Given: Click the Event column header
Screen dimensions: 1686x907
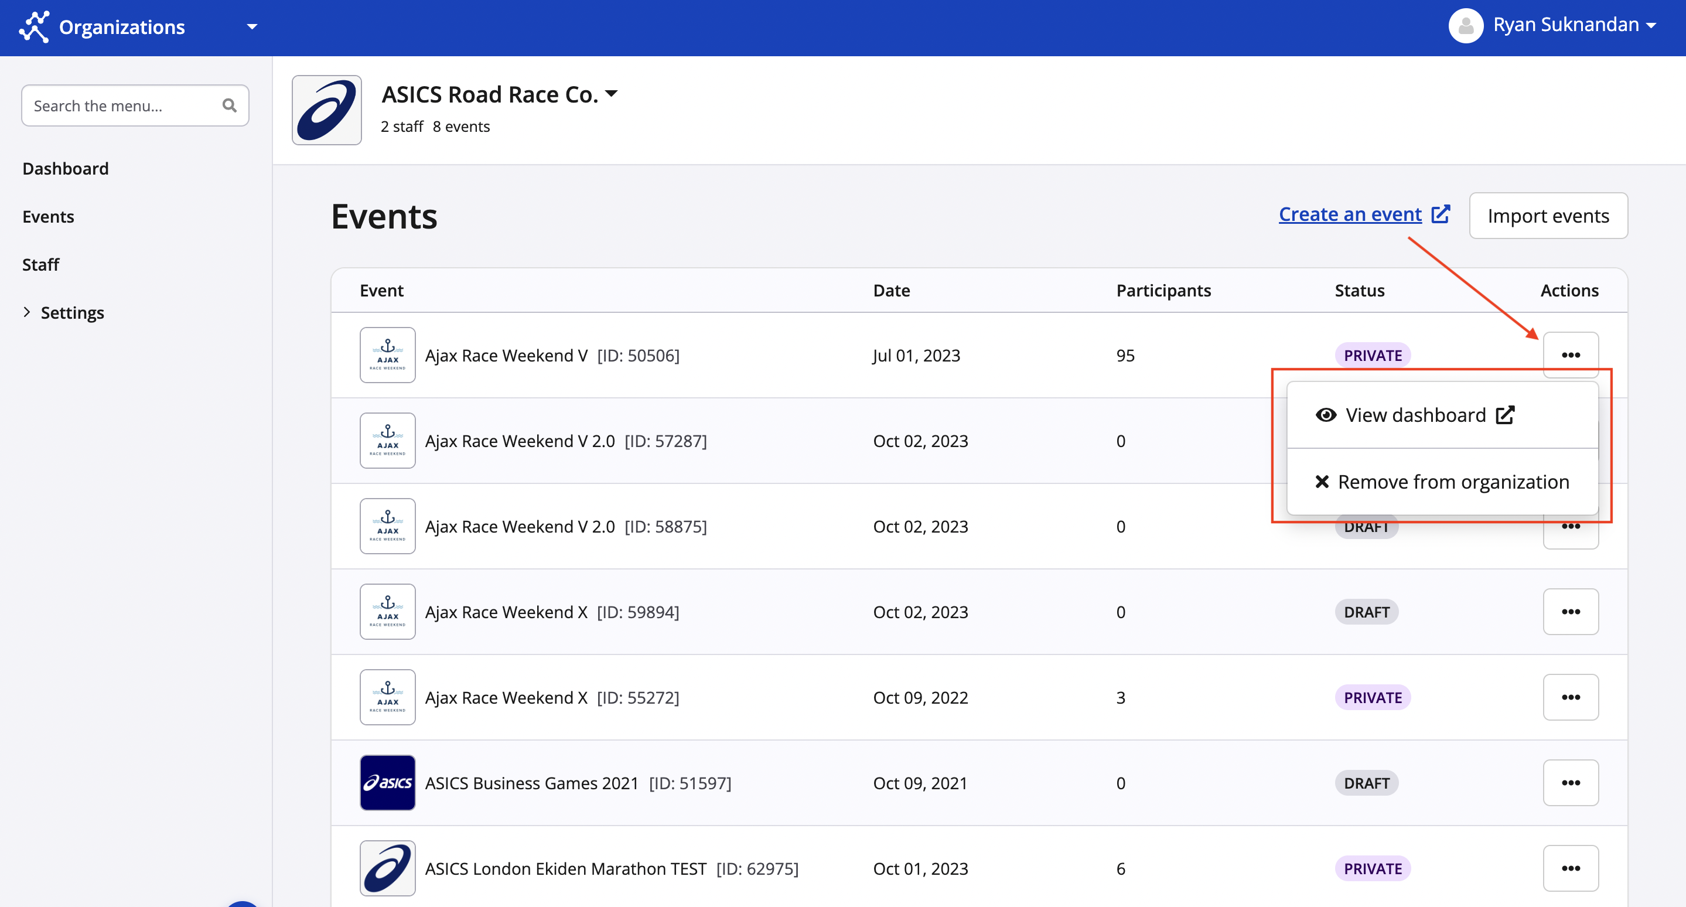Looking at the screenshot, I should pos(381,291).
